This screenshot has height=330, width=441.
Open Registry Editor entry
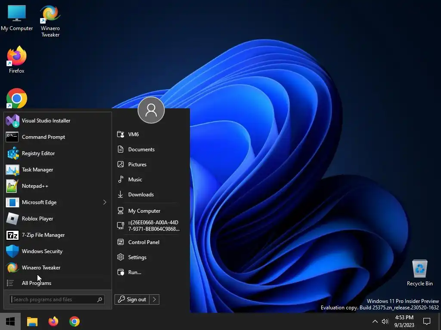pyautogui.click(x=58, y=153)
